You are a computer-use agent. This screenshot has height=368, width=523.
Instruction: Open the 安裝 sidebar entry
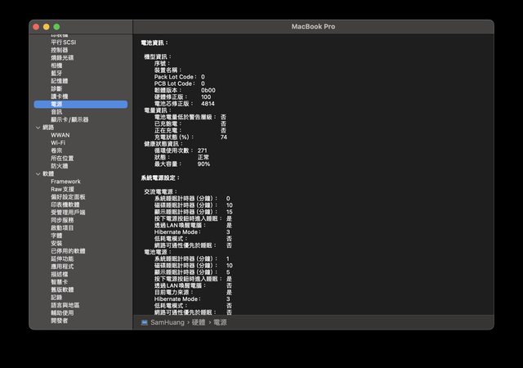point(56,244)
